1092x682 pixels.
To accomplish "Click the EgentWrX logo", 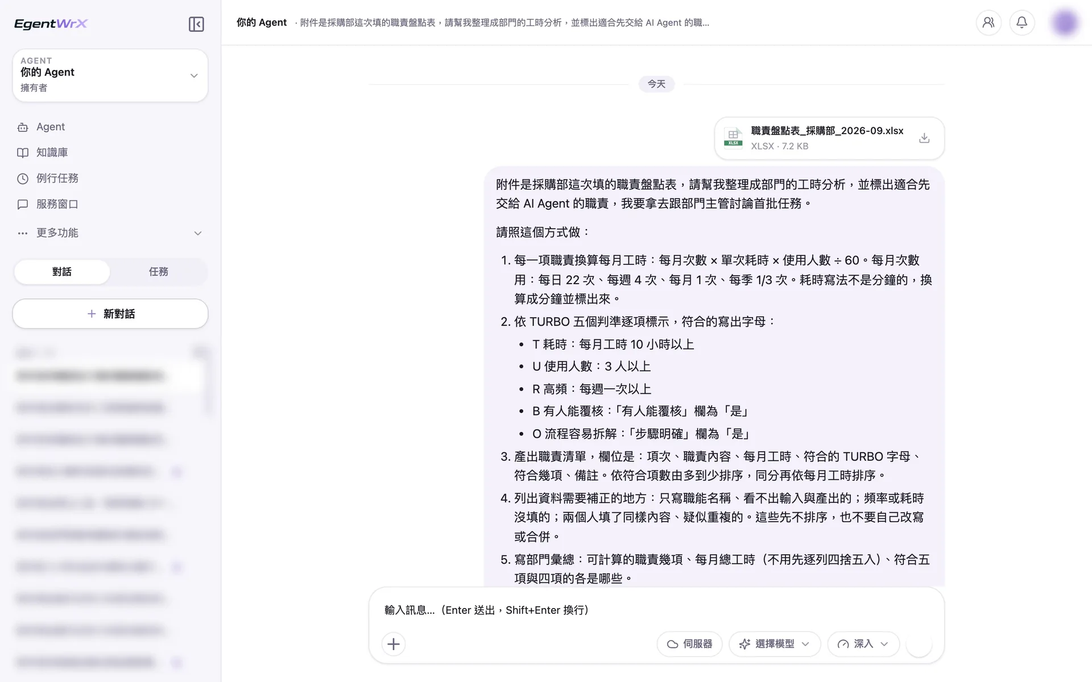I will 51,24.
